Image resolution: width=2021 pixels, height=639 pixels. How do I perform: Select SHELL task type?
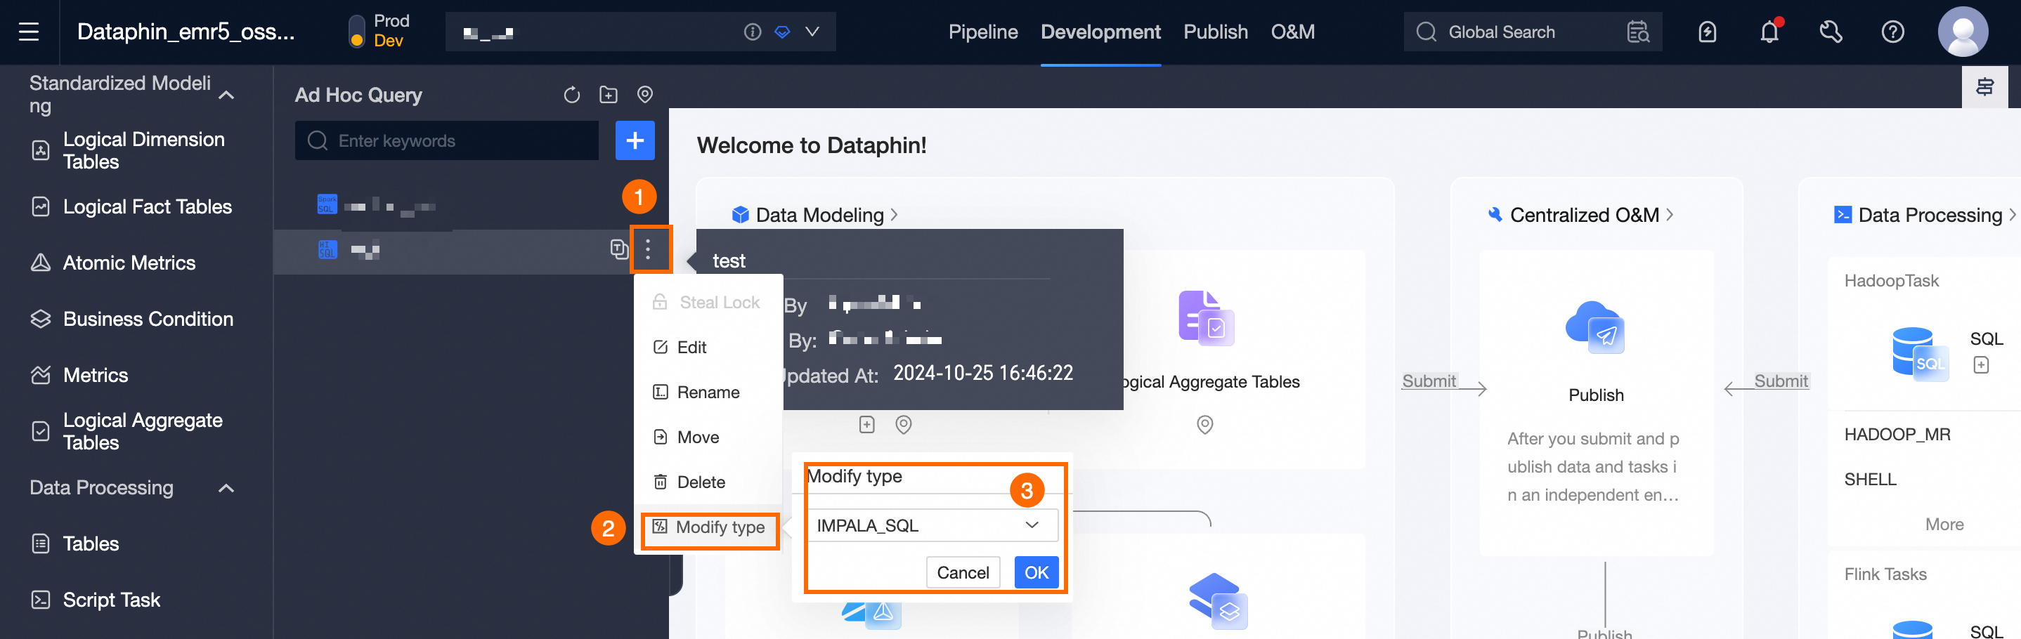[1870, 479]
